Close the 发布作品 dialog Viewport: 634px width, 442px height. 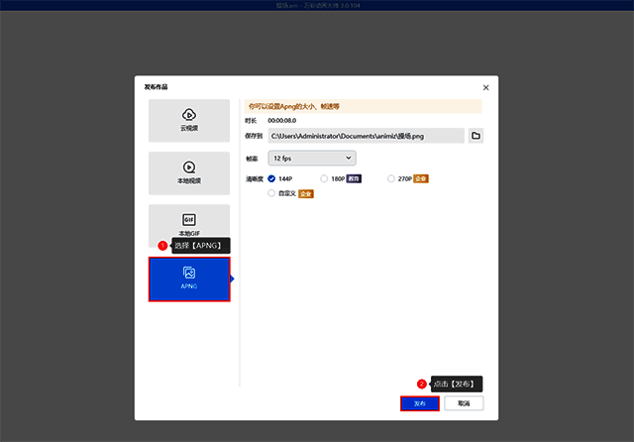click(484, 88)
